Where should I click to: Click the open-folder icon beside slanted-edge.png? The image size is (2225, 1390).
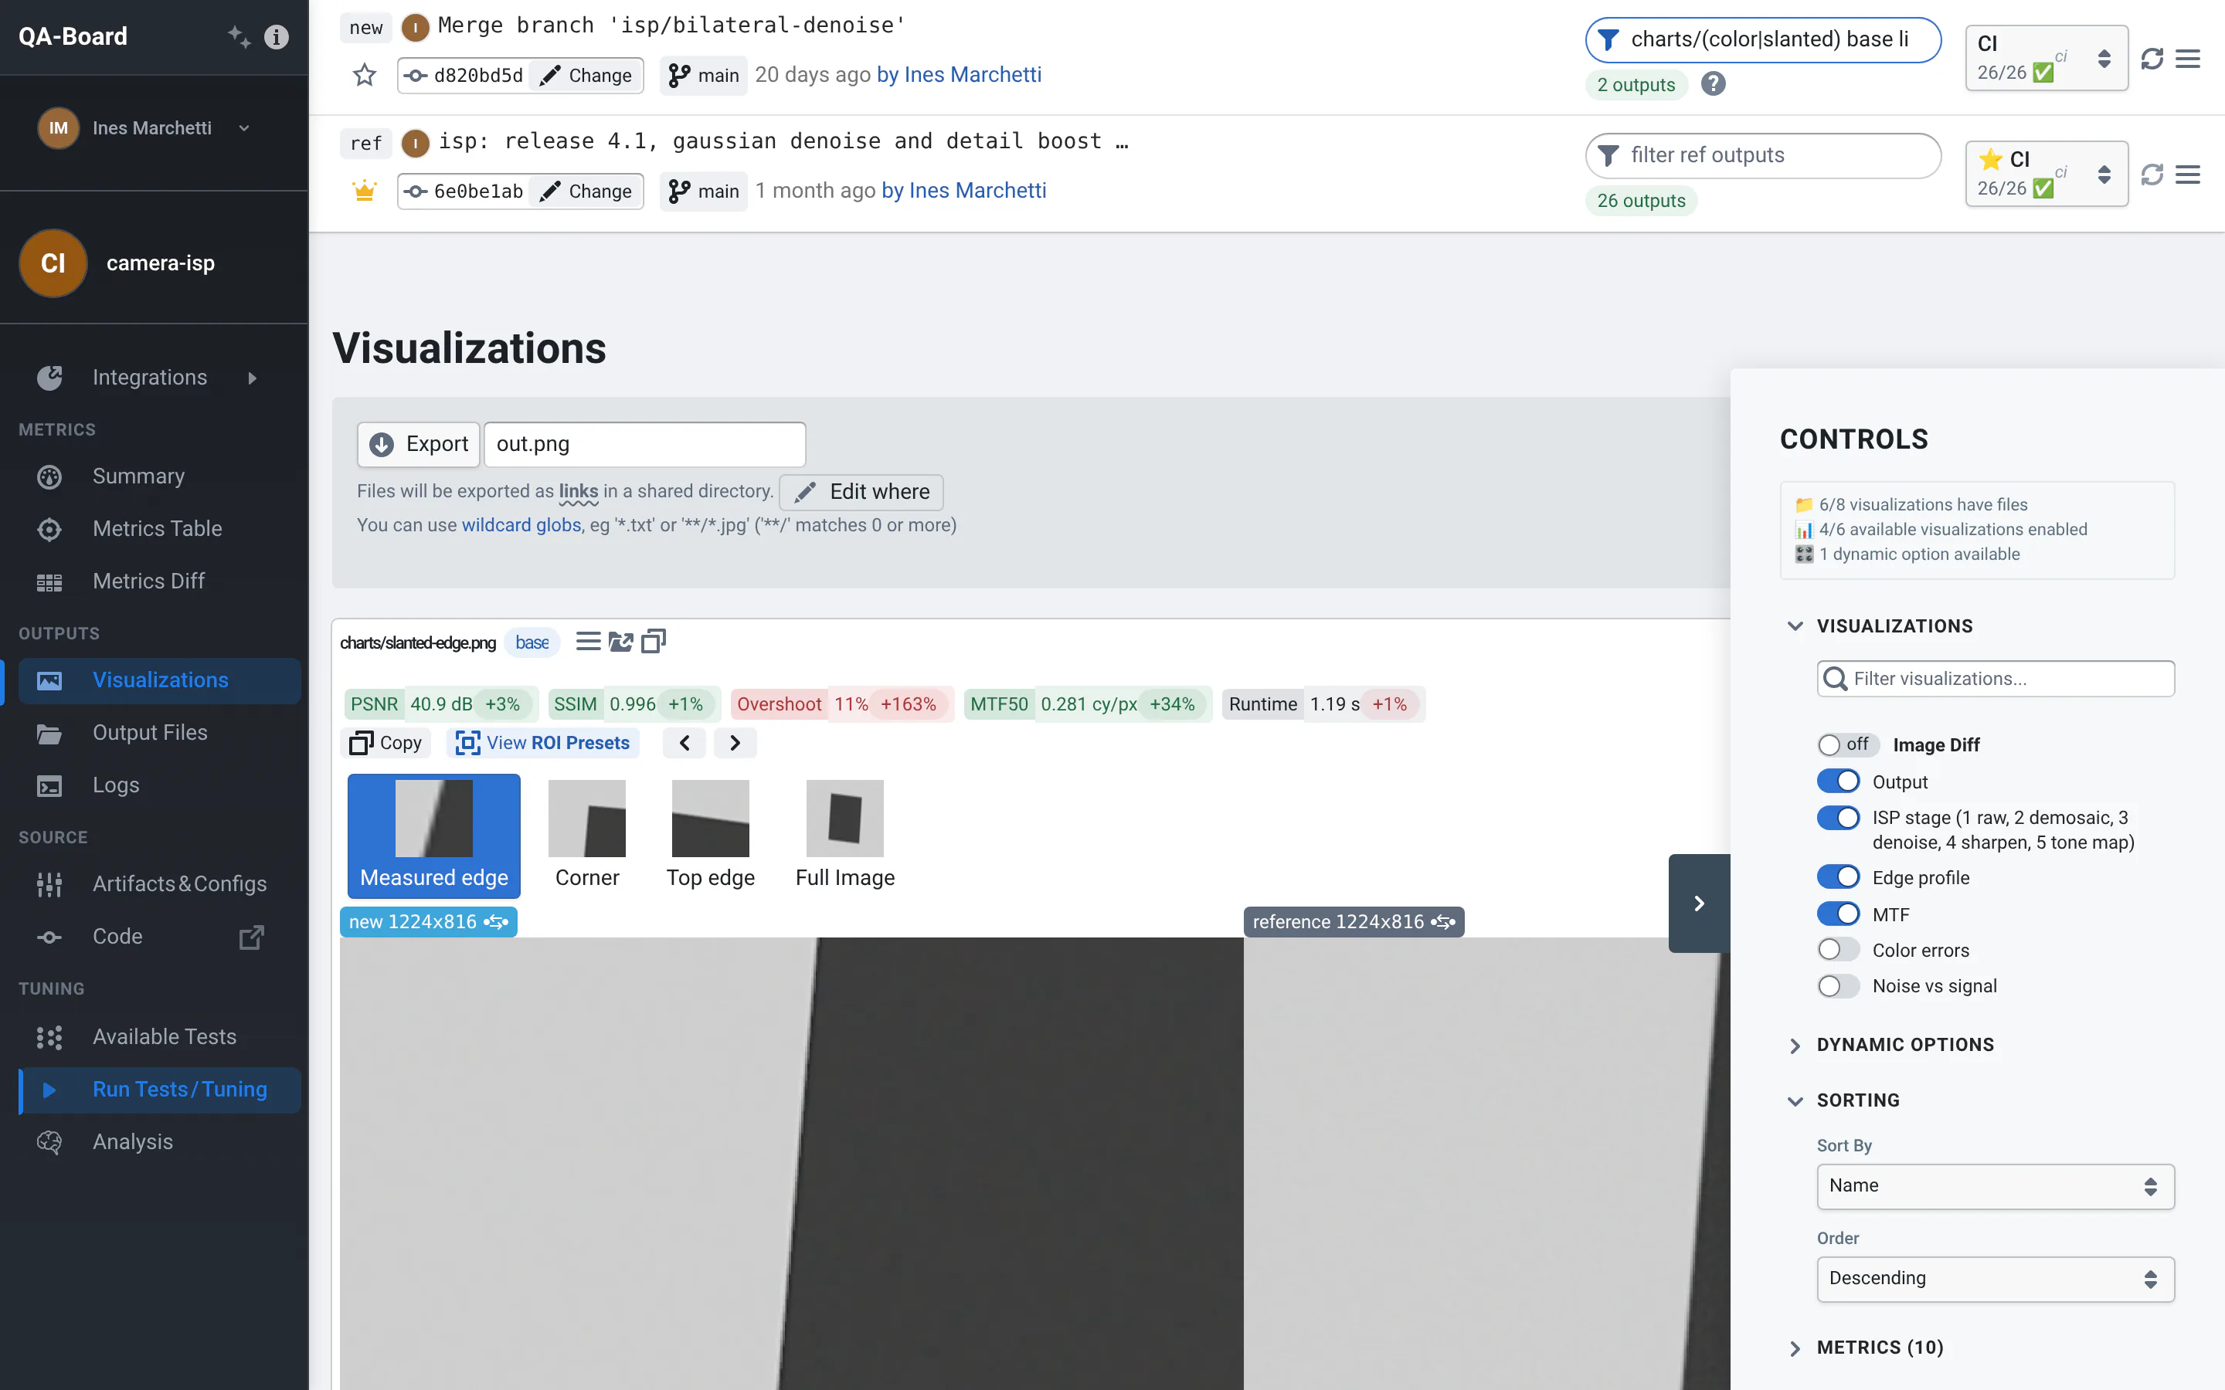(621, 642)
